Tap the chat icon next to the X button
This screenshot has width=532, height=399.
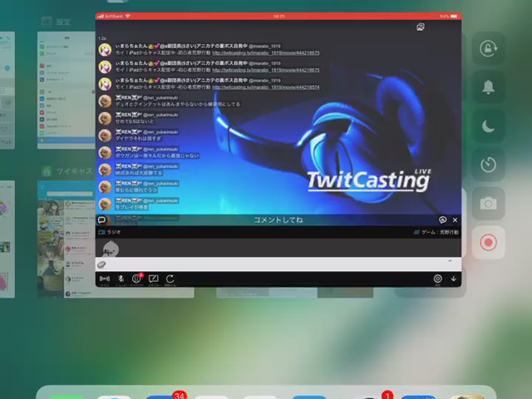[443, 219]
